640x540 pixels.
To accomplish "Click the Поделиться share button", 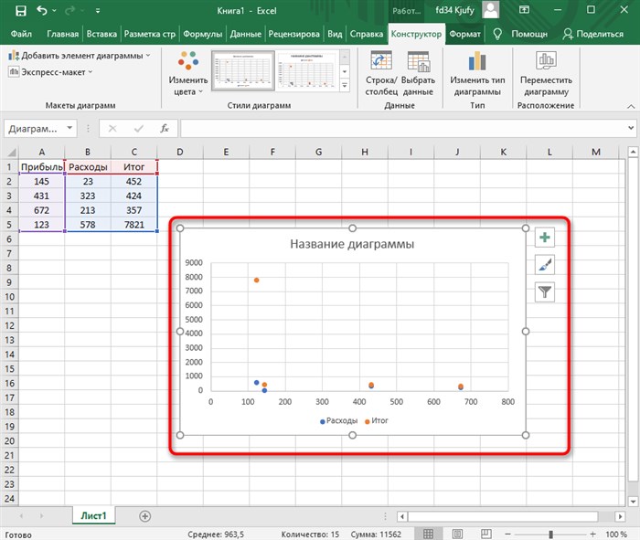I will [x=593, y=34].
